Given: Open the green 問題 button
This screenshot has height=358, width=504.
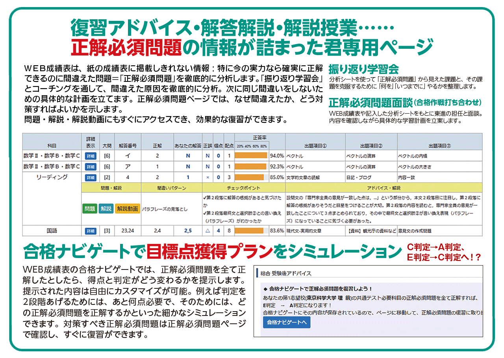Looking at the screenshot, I should click(90, 209).
